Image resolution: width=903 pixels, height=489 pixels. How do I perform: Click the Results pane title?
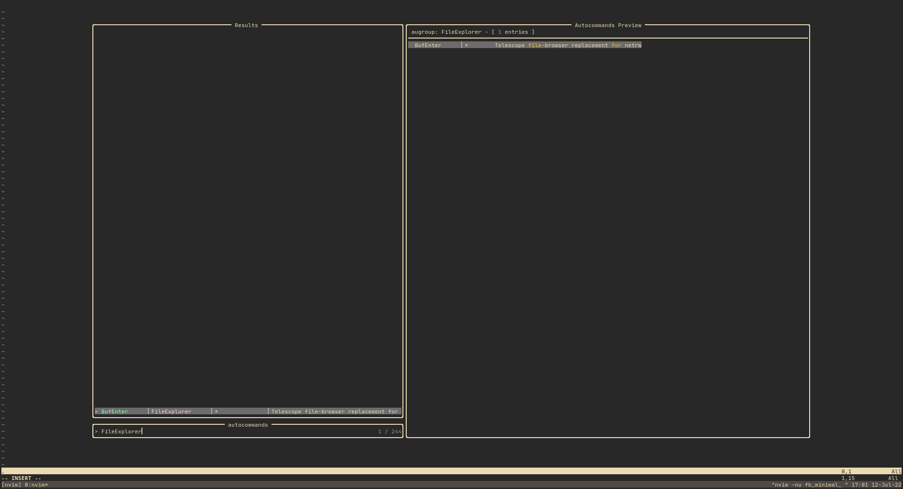(246, 25)
